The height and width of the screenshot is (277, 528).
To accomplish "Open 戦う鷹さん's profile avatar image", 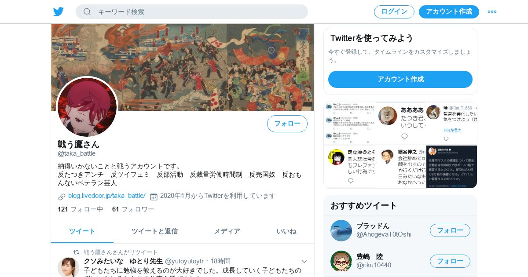I will point(87,107).
